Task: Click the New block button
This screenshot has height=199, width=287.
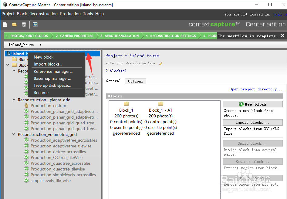Action: click(x=253, y=104)
